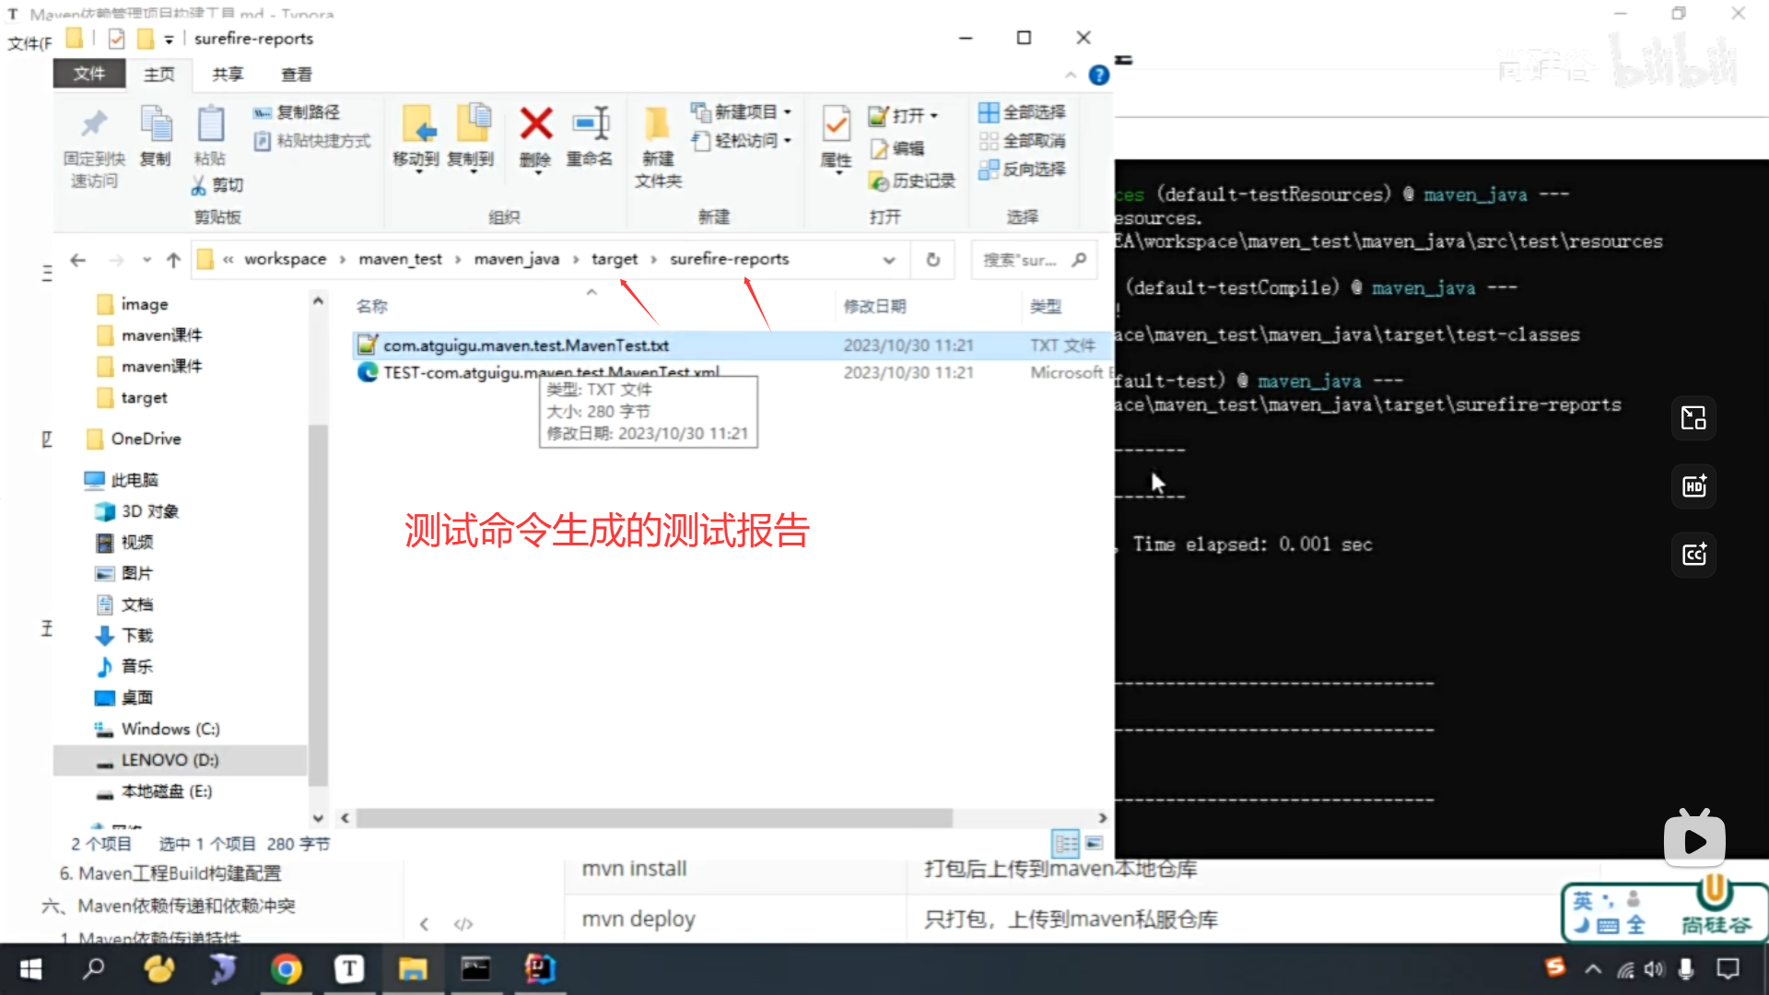The image size is (1769, 995).
Task: Click the Rename icon in ribbon
Action: (590, 124)
